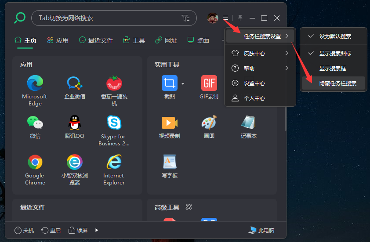Click the vertical scrollbar thumb
Image resolution: width=370 pixels, height=242 pixels.
(x=285, y=119)
